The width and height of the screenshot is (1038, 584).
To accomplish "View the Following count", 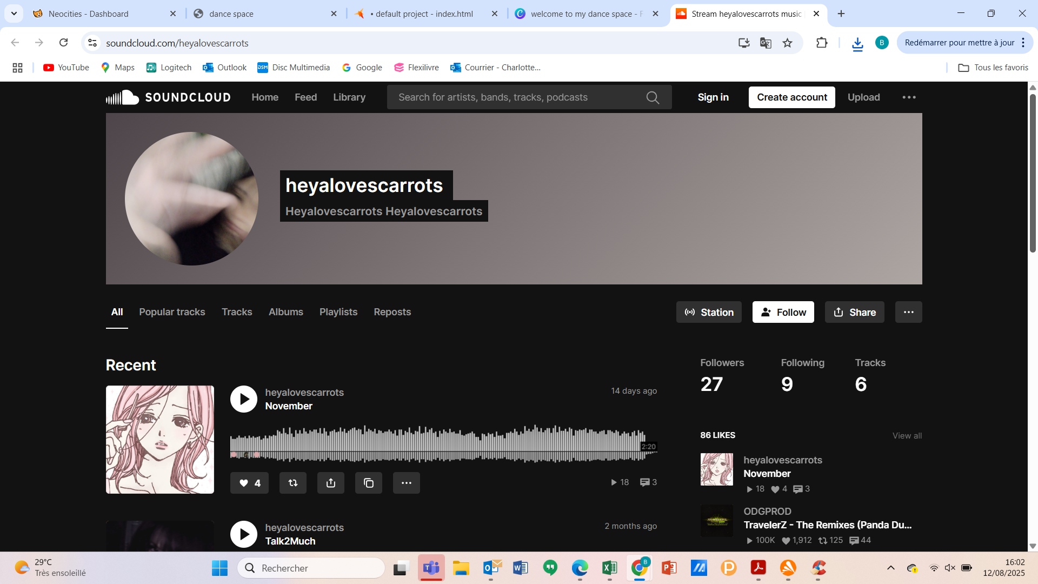I will point(802,376).
